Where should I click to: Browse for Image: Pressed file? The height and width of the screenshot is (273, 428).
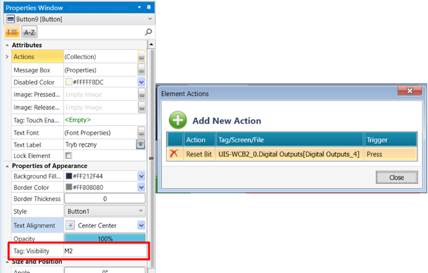point(142,94)
